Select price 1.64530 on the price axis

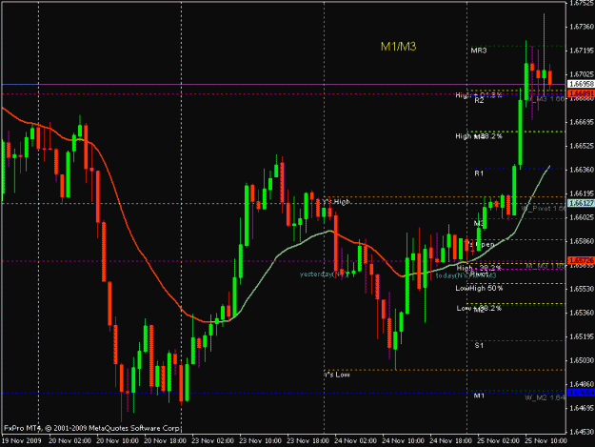[x=582, y=432]
